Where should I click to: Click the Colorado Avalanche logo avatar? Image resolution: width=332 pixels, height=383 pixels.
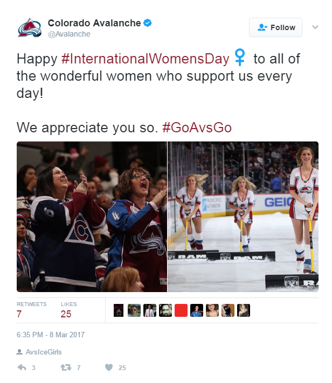pos(29,28)
